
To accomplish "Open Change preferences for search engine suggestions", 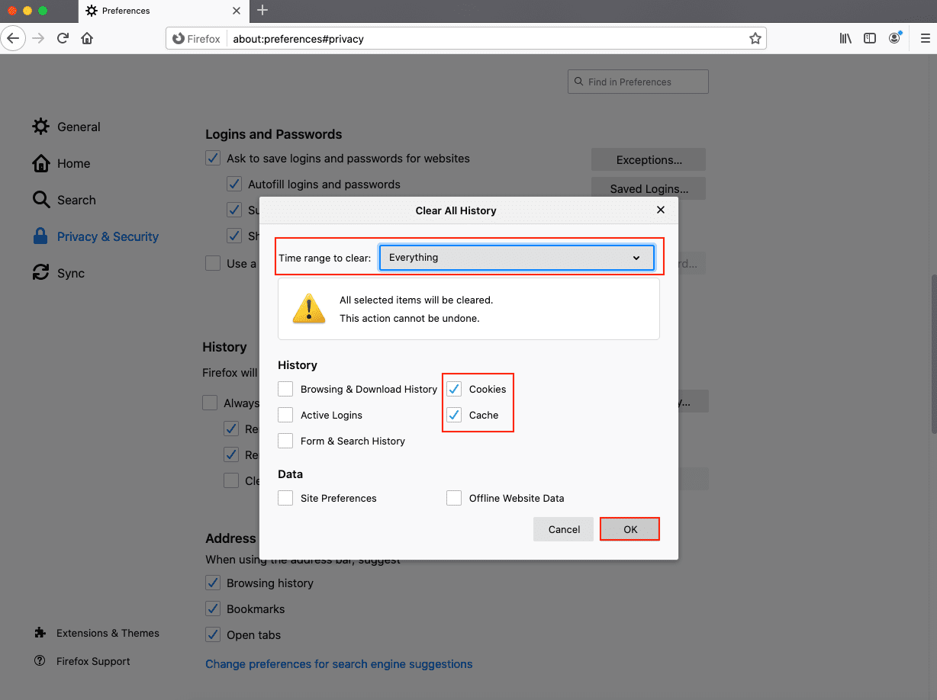I will (339, 664).
